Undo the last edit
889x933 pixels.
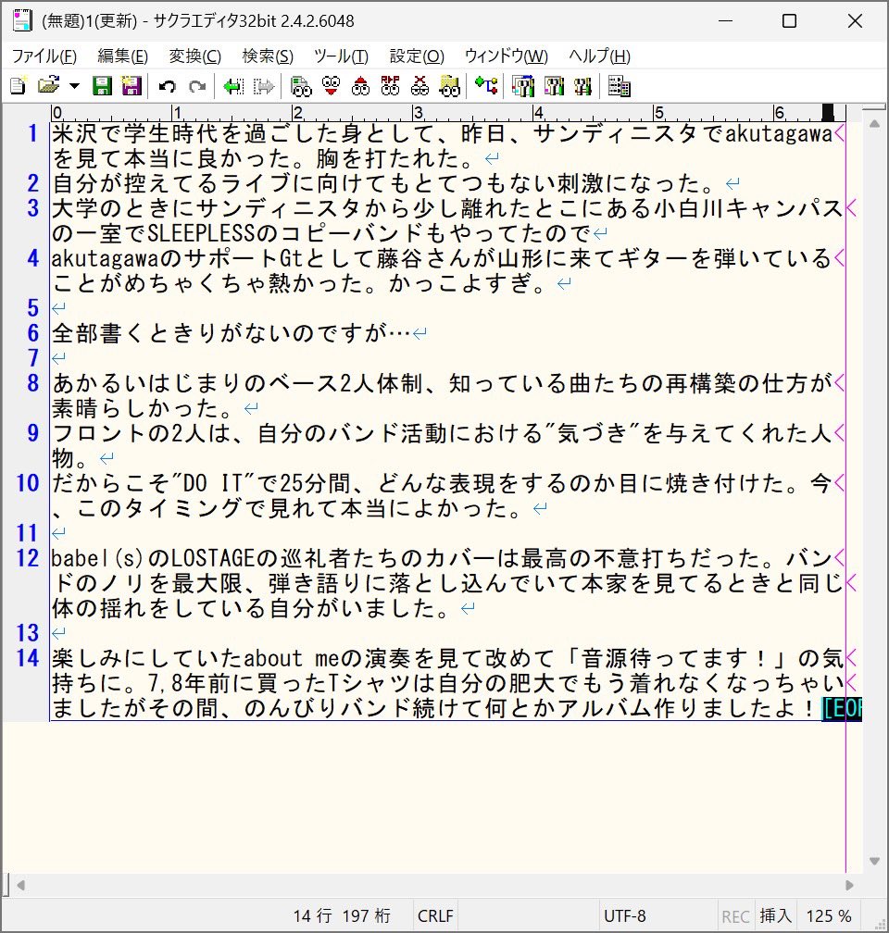click(168, 87)
